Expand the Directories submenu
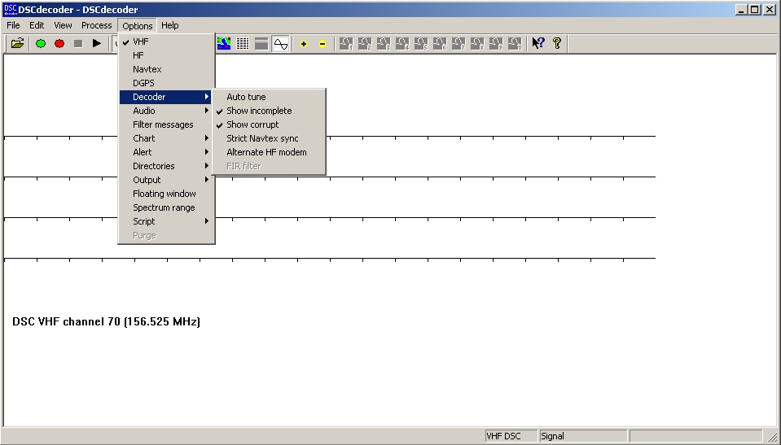The width and height of the screenshot is (781, 445). pos(166,166)
